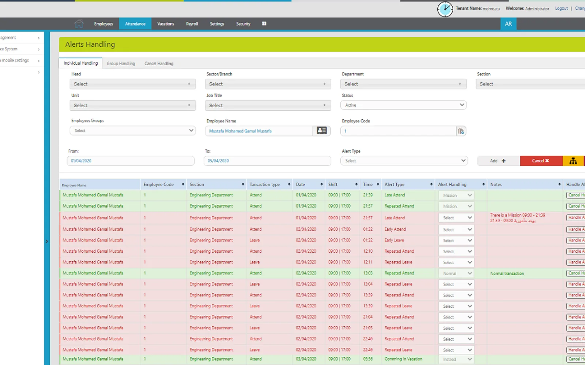Open the Payroll menu
The image size is (585, 365).
click(192, 24)
